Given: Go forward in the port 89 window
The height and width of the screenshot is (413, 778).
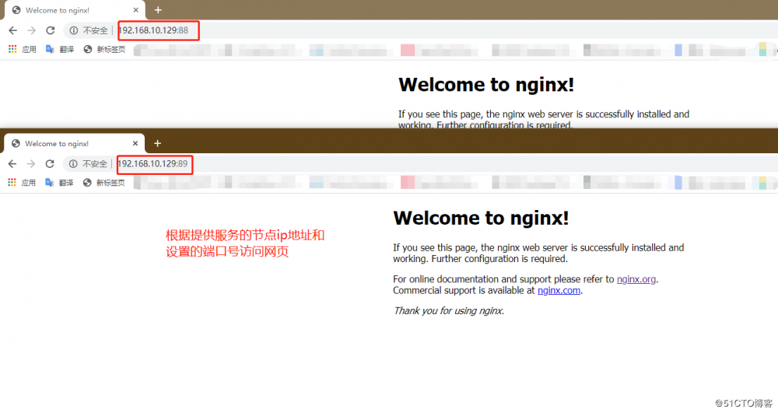Looking at the screenshot, I should pos(31,163).
